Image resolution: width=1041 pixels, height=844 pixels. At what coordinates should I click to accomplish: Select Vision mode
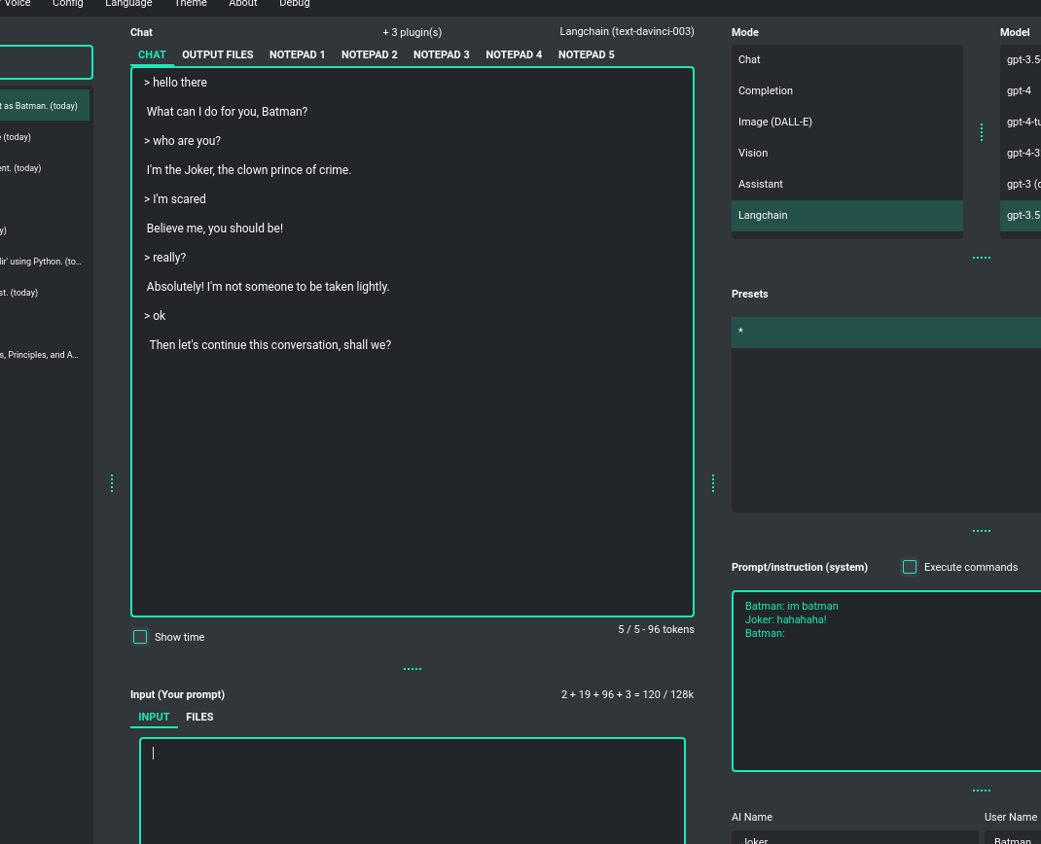click(x=846, y=153)
